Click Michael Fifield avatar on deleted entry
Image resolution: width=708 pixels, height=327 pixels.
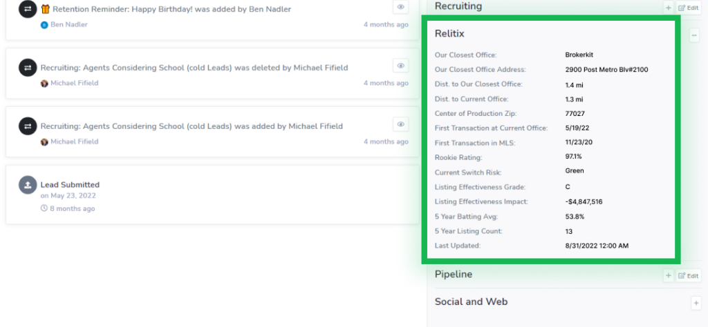pos(44,83)
